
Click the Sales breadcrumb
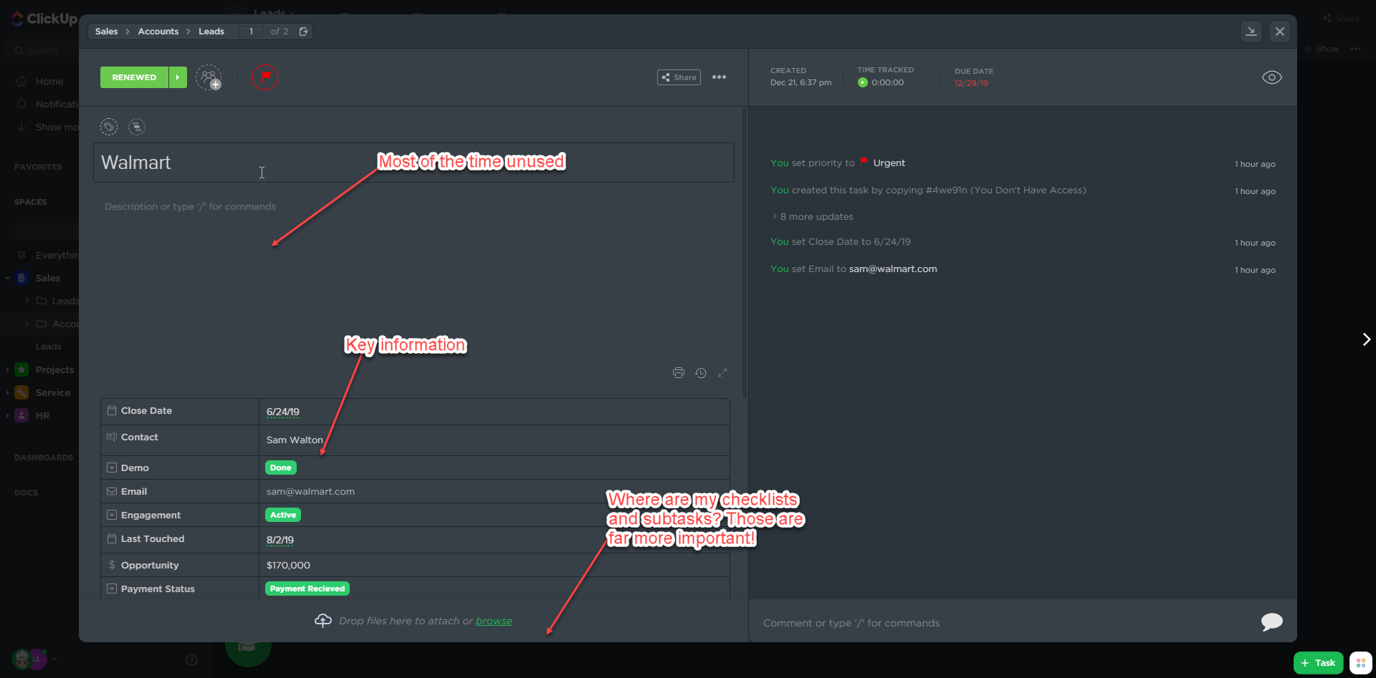pos(106,32)
